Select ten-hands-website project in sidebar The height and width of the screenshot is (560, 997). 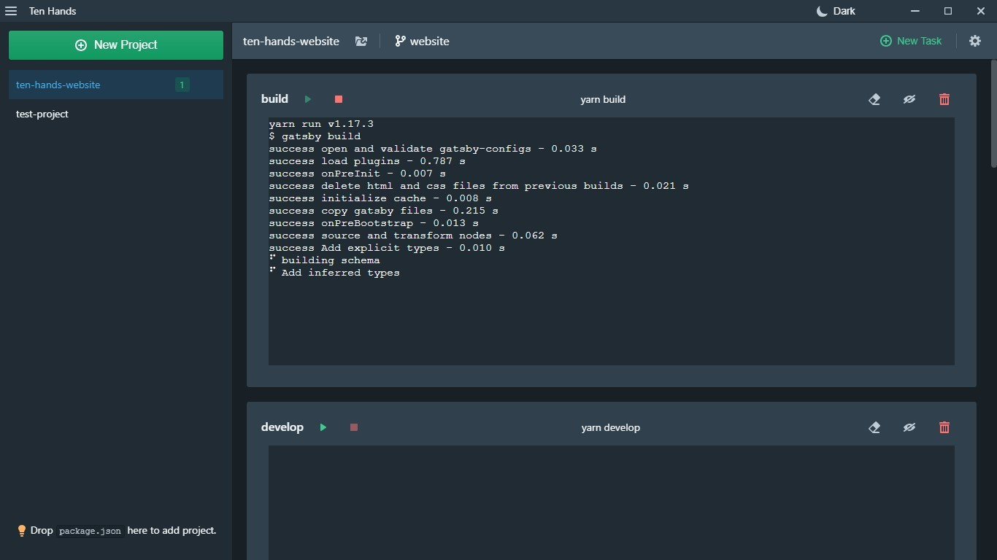coord(116,85)
